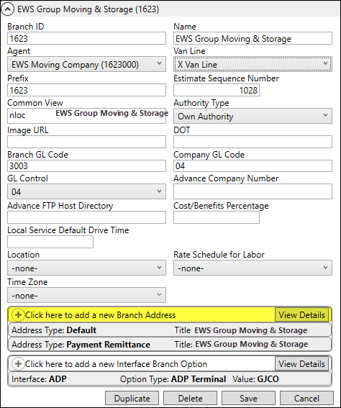The width and height of the screenshot is (341, 408).
Task: Click 'Click here to add a new Branch Address'
Action: pos(101,315)
